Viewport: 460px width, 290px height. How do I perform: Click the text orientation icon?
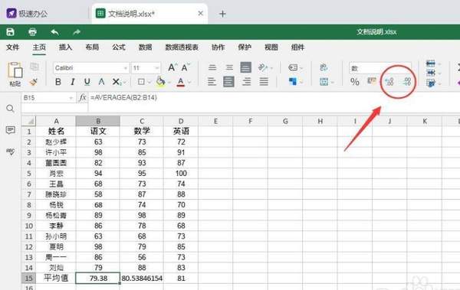(262, 67)
